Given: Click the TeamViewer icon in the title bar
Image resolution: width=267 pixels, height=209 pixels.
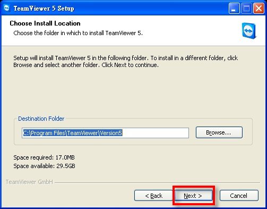Looking at the screenshot, I should point(7,8).
